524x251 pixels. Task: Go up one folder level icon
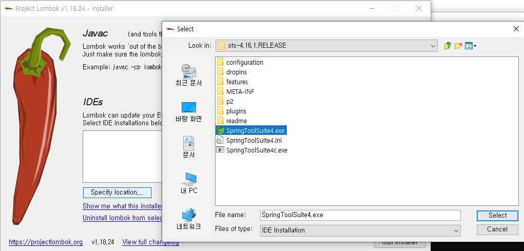tap(448, 46)
